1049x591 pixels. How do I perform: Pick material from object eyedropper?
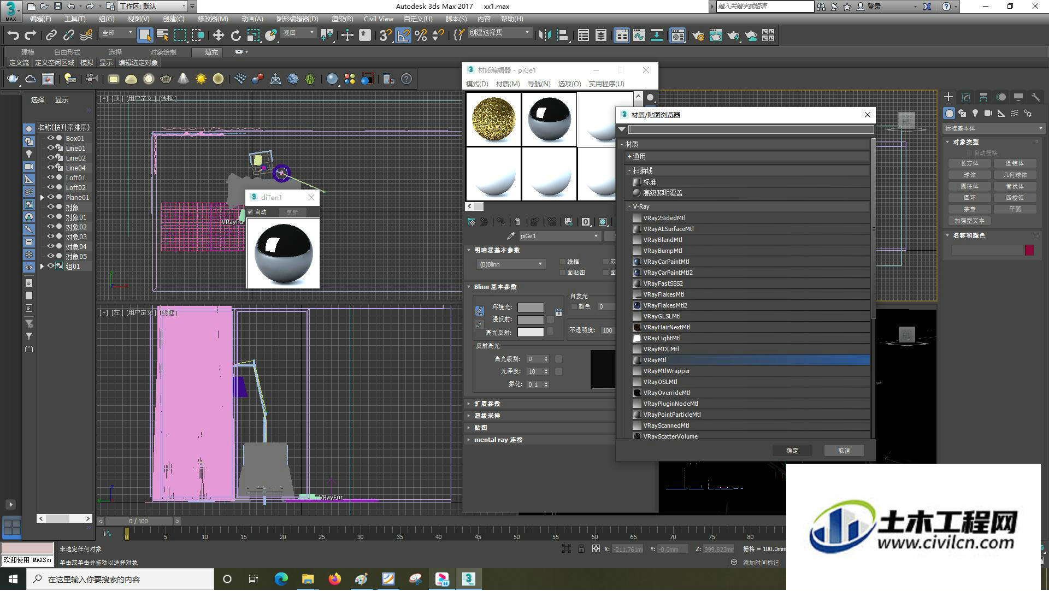(511, 236)
